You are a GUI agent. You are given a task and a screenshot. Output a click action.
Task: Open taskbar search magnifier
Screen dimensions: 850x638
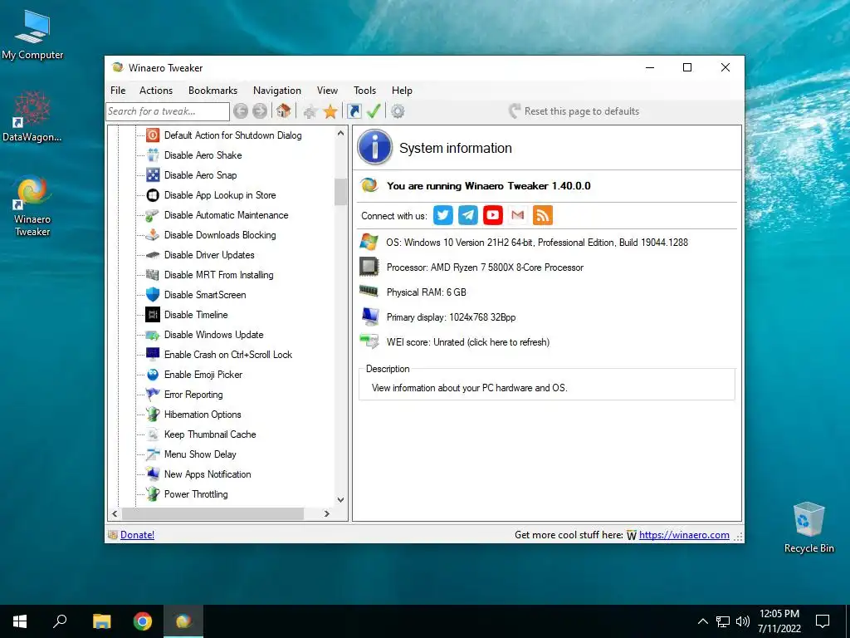pos(60,621)
